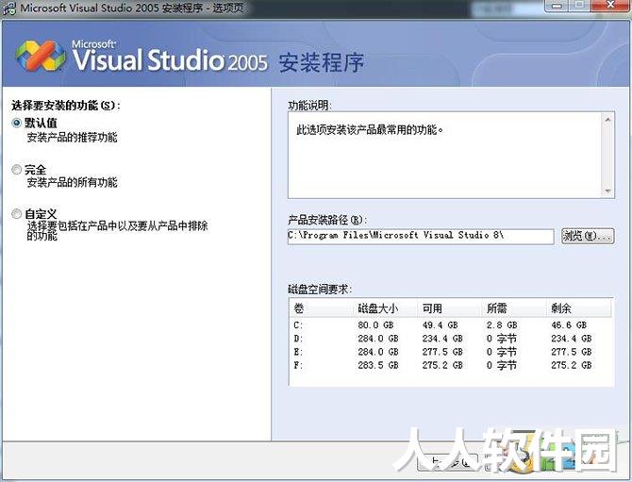The image size is (632, 482).
Task: Click the 安装产品的推荐功能 description text
Action: pos(72,138)
